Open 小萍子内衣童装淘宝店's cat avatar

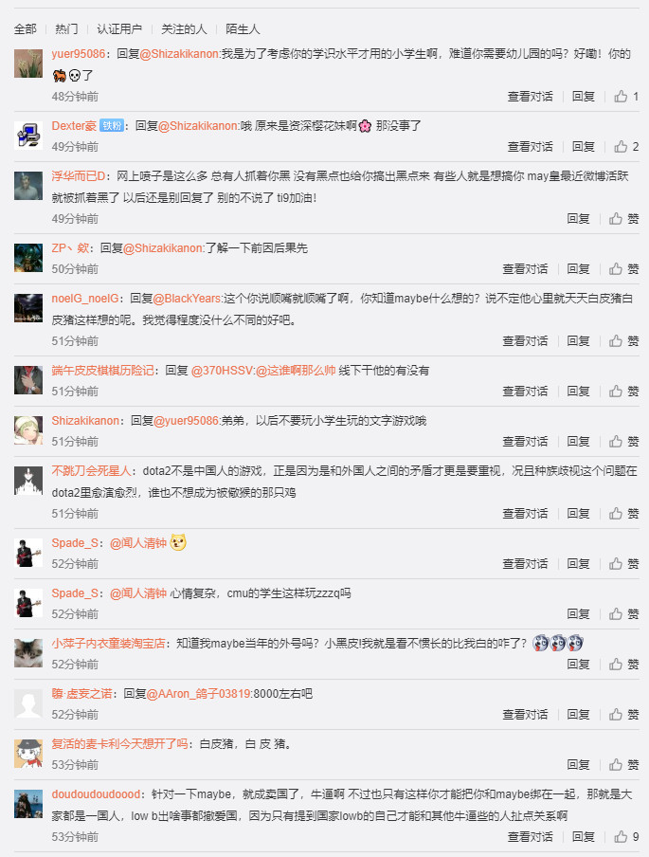[28, 653]
